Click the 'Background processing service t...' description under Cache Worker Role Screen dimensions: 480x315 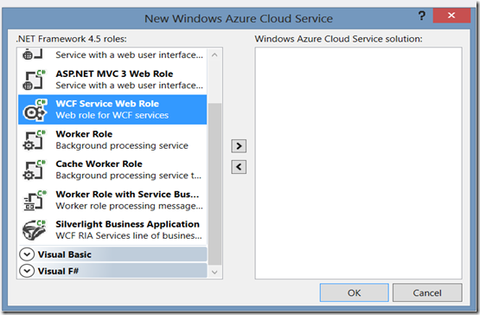pyautogui.click(x=129, y=176)
